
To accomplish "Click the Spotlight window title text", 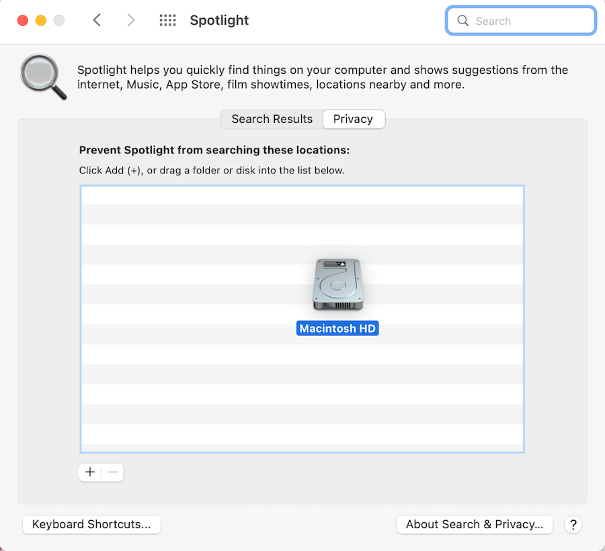I will [x=219, y=20].
